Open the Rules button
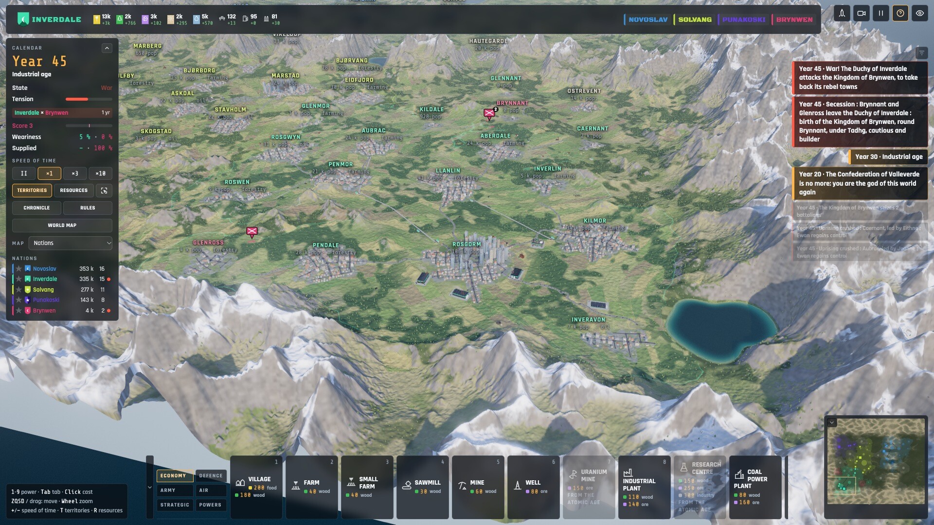This screenshot has height=525, width=934. [88, 208]
